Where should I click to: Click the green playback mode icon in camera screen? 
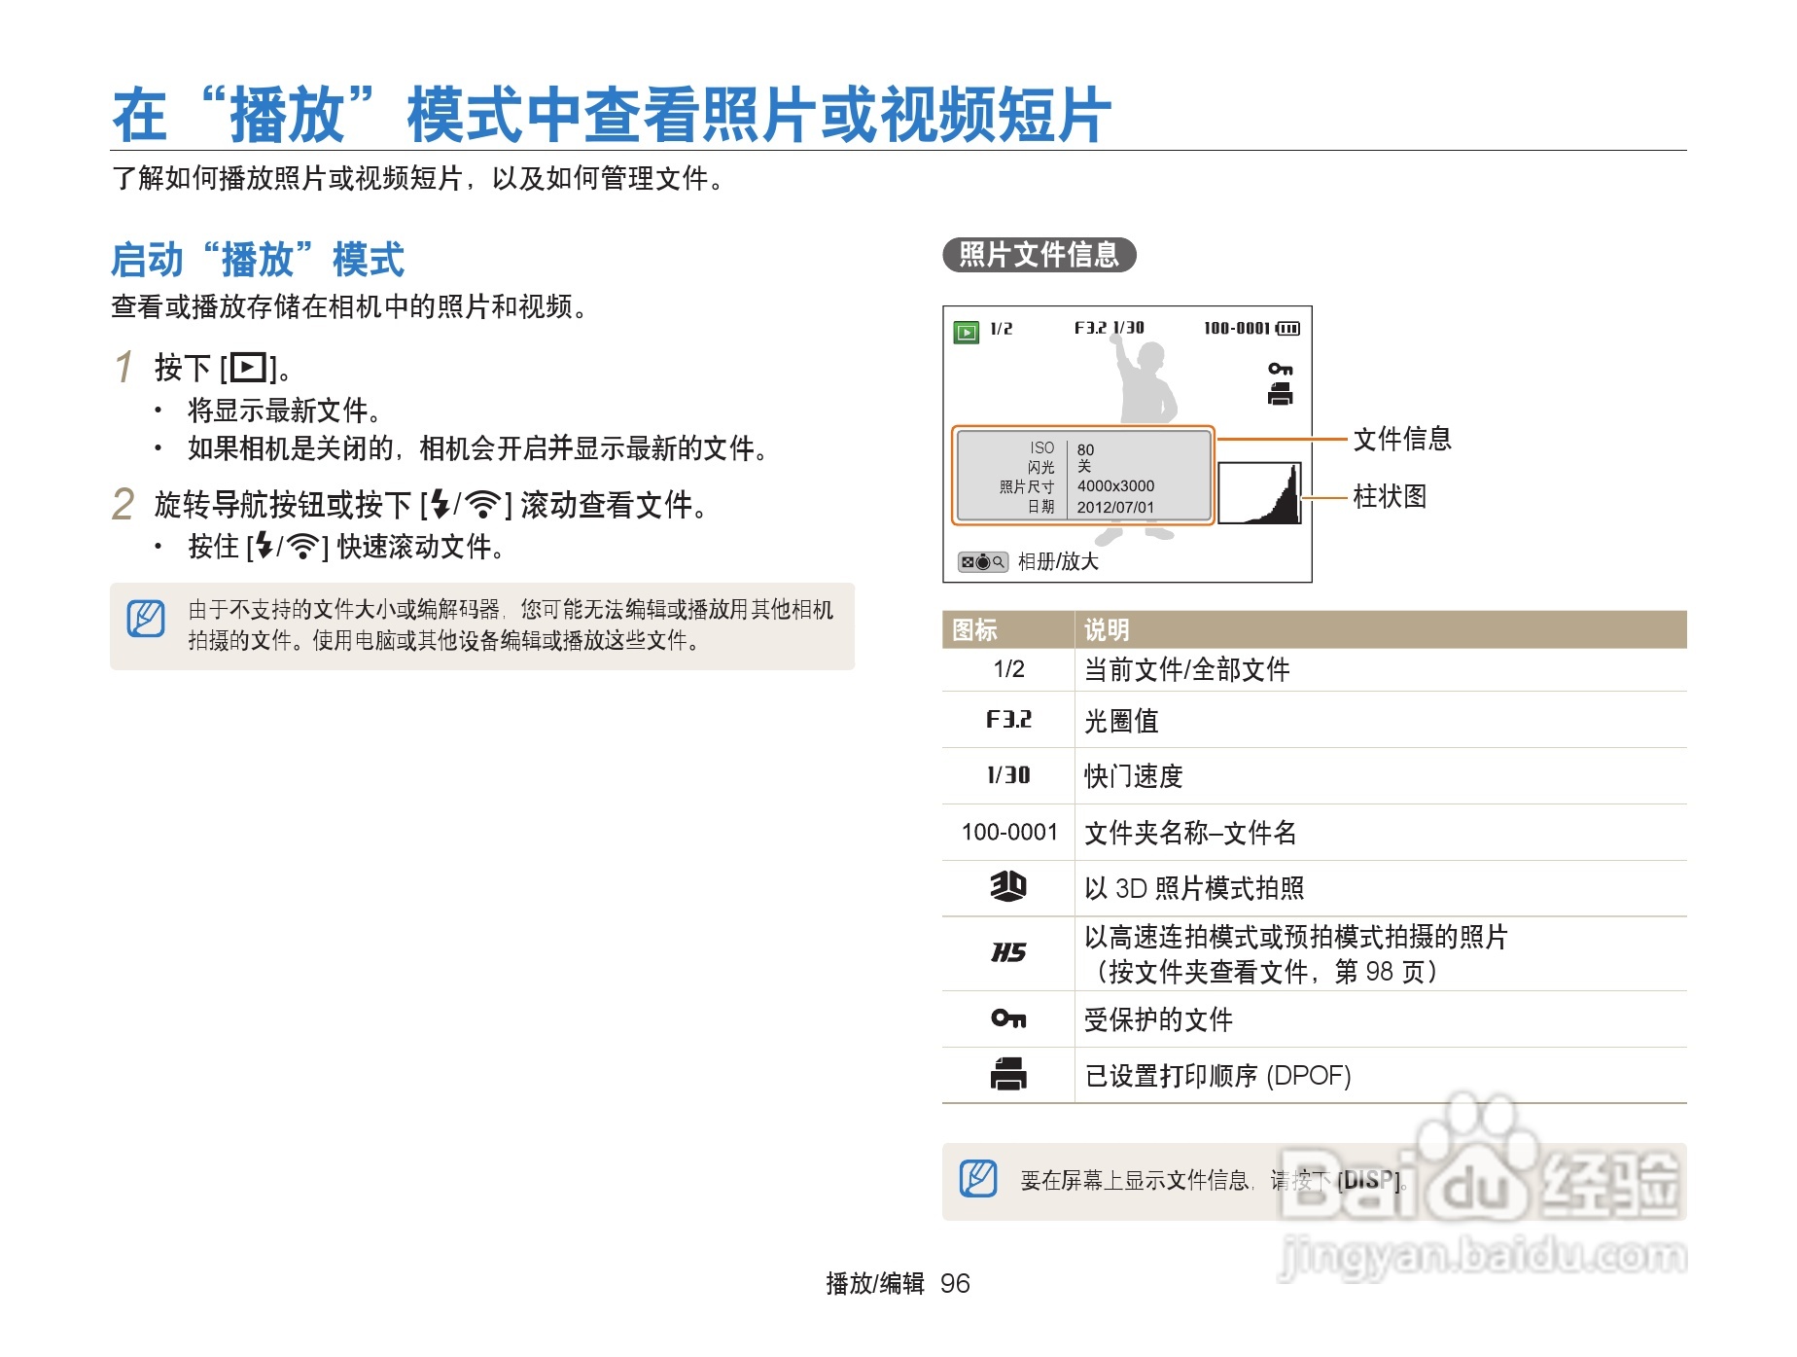pyautogui.click(x=966, y=333)
